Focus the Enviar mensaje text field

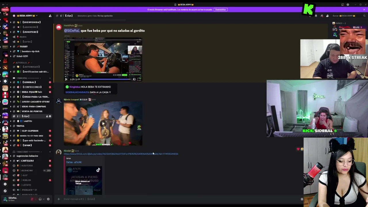(178, 199)
